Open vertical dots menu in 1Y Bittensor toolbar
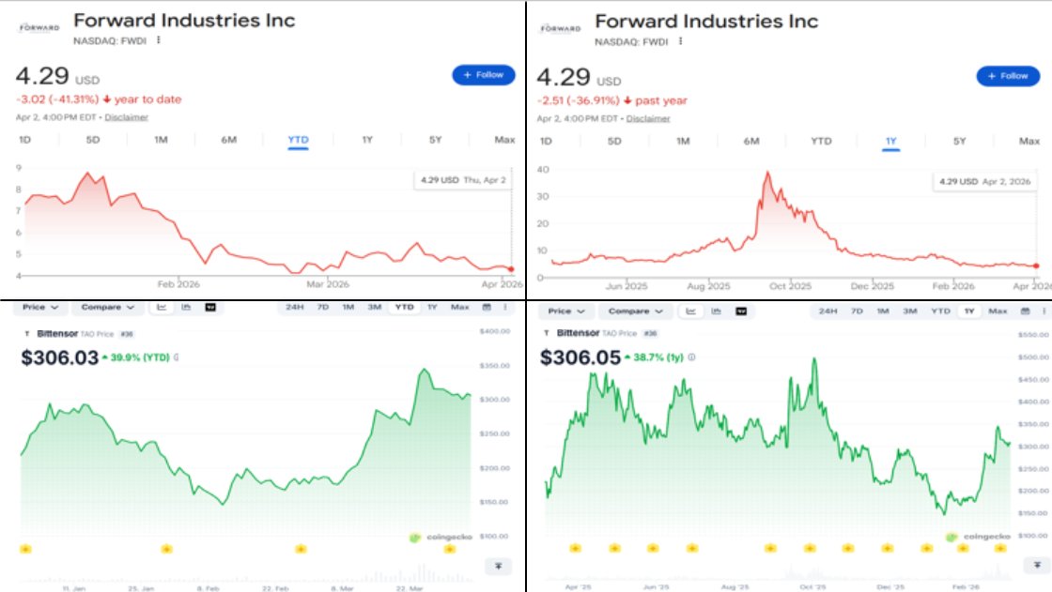The height and width of the screenshot is (592, 1052). click(1038, 311)
